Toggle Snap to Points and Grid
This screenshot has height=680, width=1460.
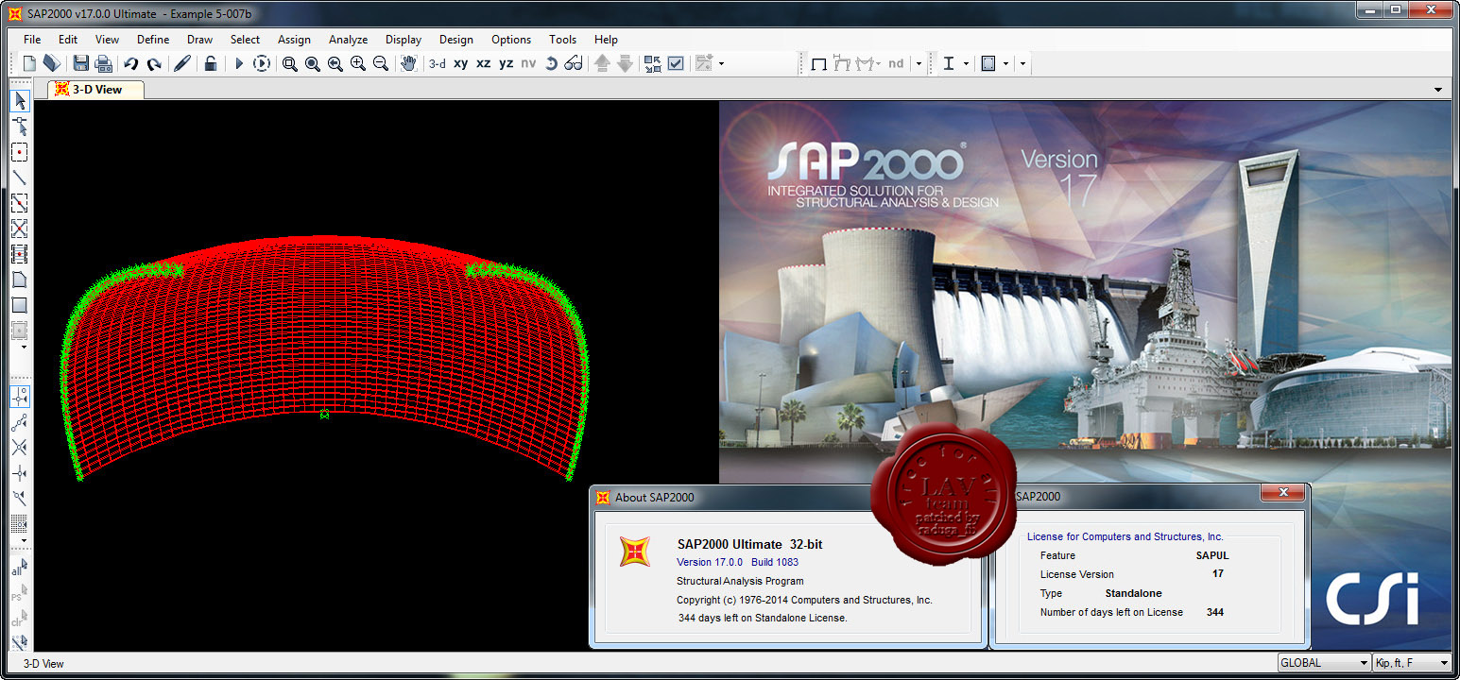point(19,396)
